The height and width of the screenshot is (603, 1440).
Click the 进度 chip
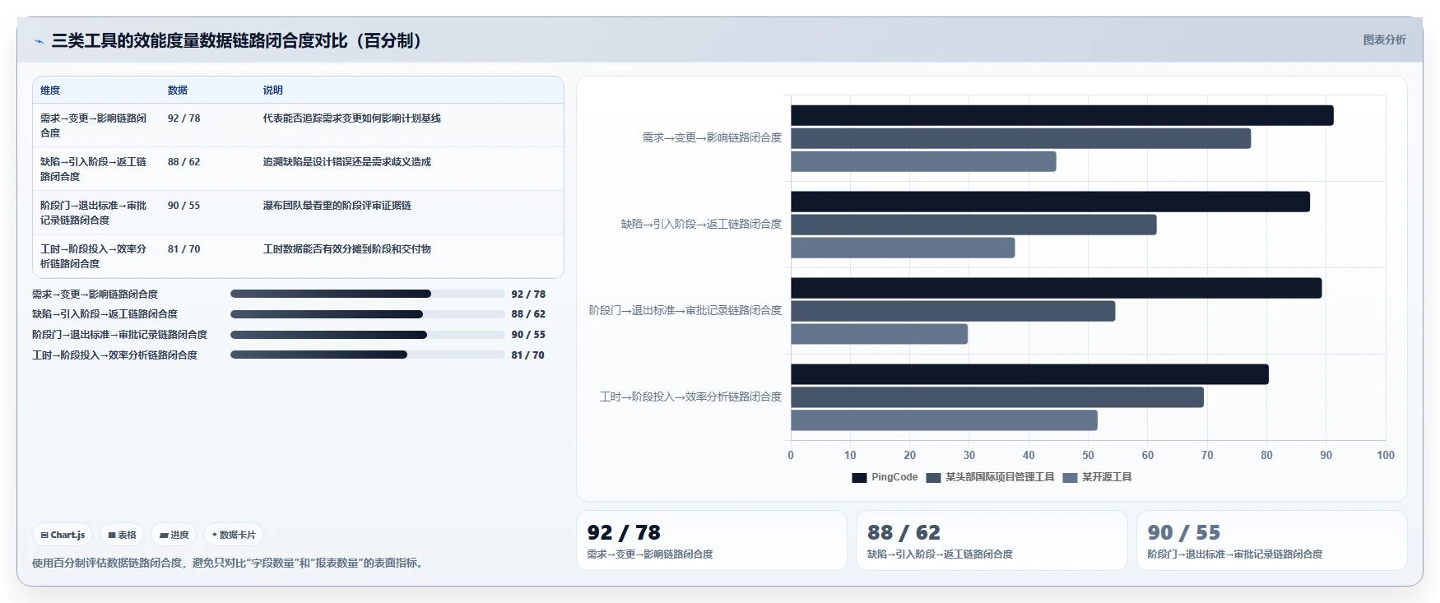pyautogui.click(x=174, y=535)
